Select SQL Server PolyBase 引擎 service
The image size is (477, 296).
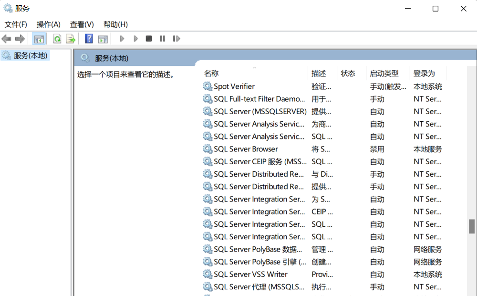(260, 262)
